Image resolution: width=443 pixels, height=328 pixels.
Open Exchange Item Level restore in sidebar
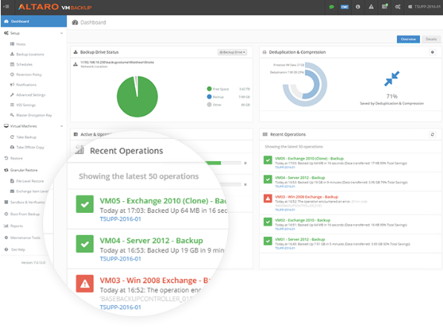tap(32, 191)
